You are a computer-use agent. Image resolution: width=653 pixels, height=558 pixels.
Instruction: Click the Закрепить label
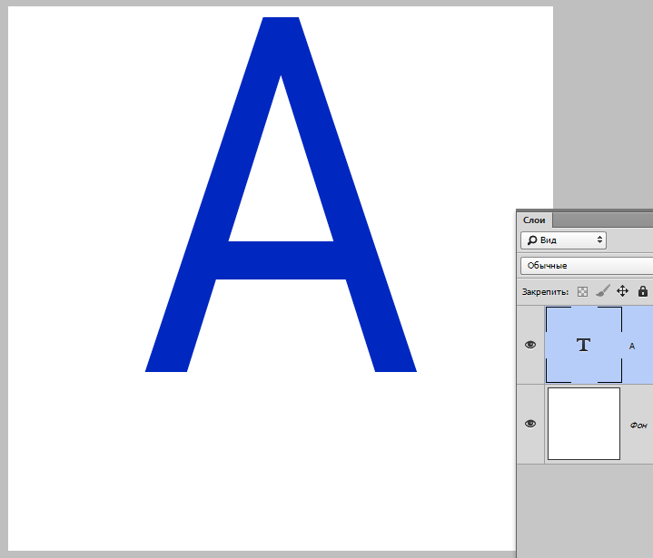[545, 292]
